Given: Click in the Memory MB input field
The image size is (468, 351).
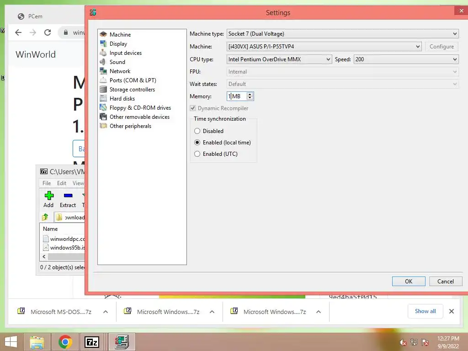Looking at the screenshot, I should (237, 96).
